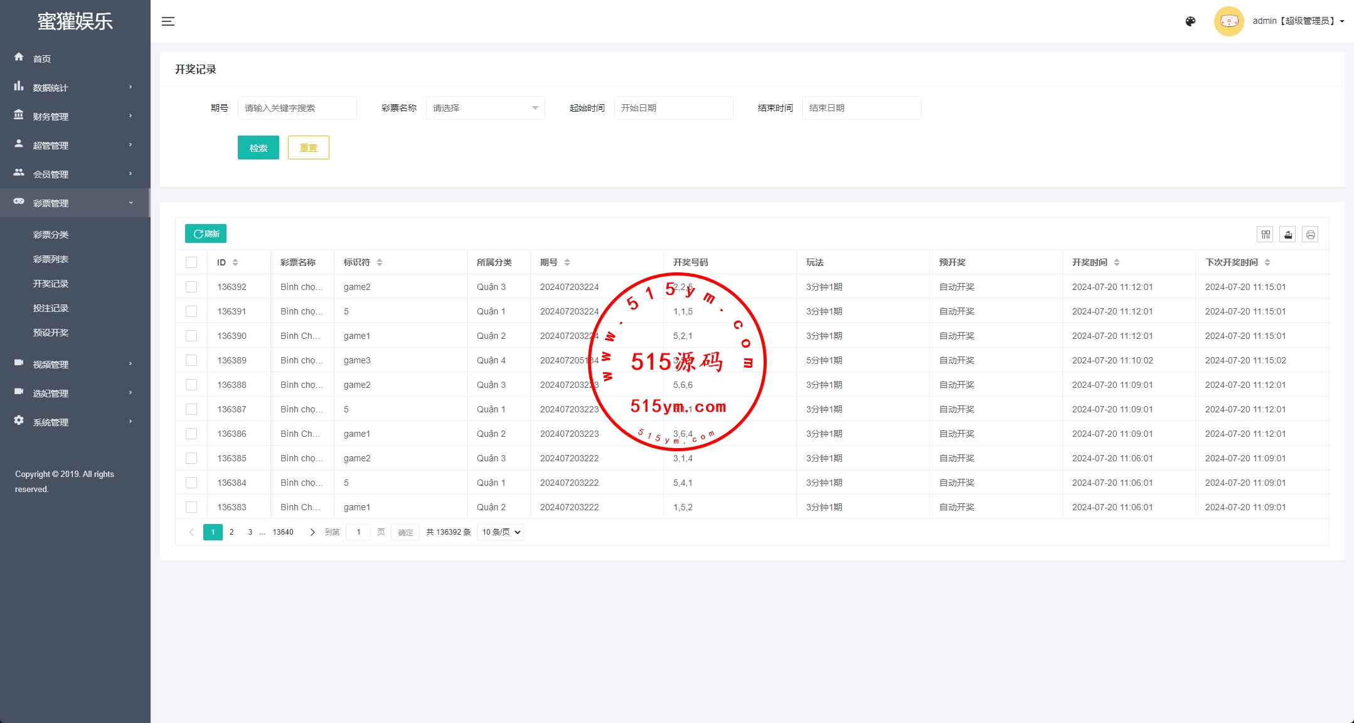
Task: Open the theme color palette icon
Action: (x=1190, y=21)
